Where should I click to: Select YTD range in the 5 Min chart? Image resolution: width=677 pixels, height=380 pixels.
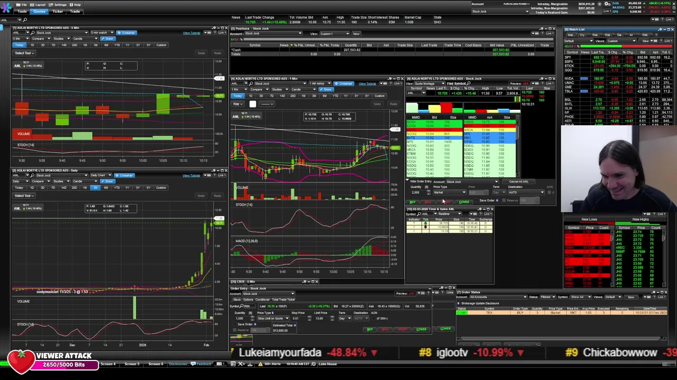116,45
